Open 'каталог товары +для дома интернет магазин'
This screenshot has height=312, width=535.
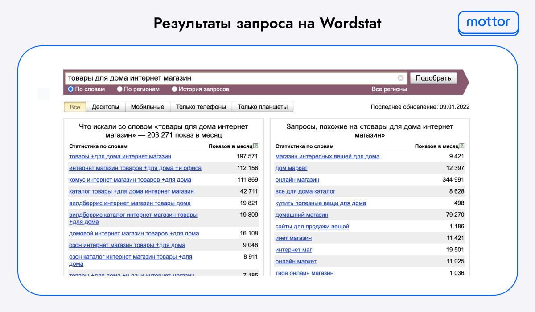(132, 191)
